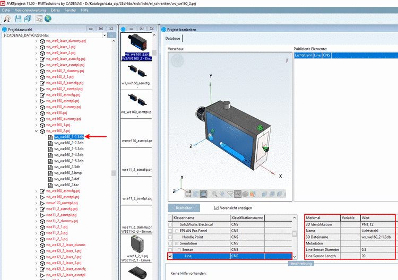Check the Handle Point row checkbox
398x280 pixels.
[170, 237]
